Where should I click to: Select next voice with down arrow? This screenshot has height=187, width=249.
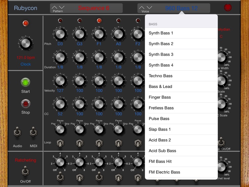[149, 7]
